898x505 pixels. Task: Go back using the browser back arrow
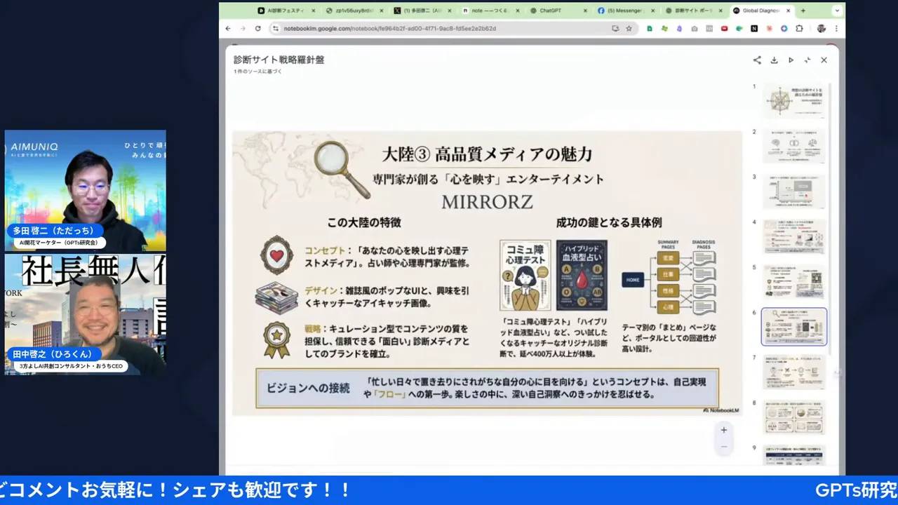tap(227, 28)
